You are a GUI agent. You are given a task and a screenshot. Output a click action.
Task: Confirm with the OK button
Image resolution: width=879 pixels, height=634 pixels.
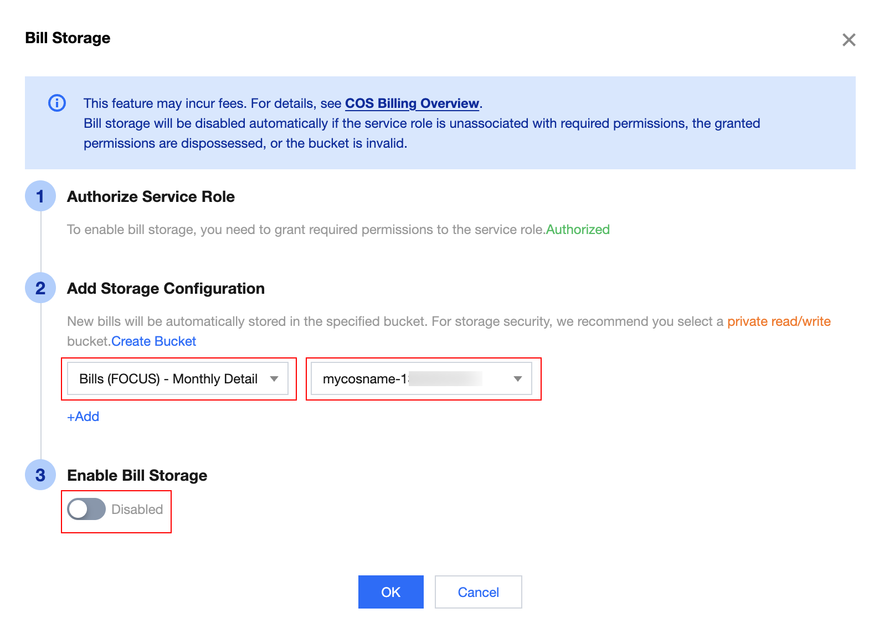click(390, 592)
